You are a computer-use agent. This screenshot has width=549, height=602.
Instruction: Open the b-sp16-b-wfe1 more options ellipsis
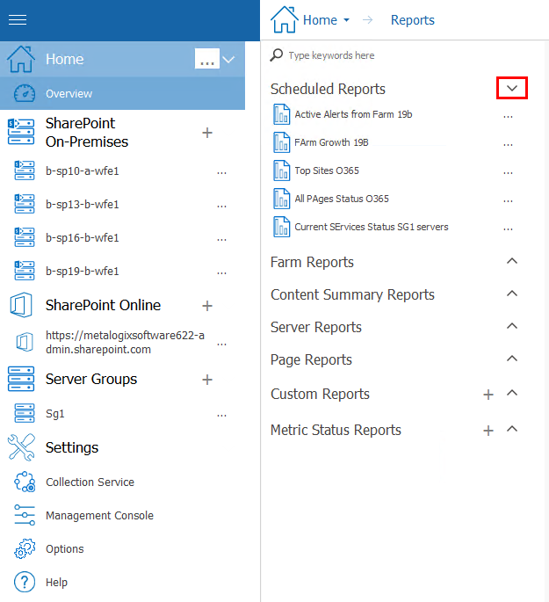point(221,240)
